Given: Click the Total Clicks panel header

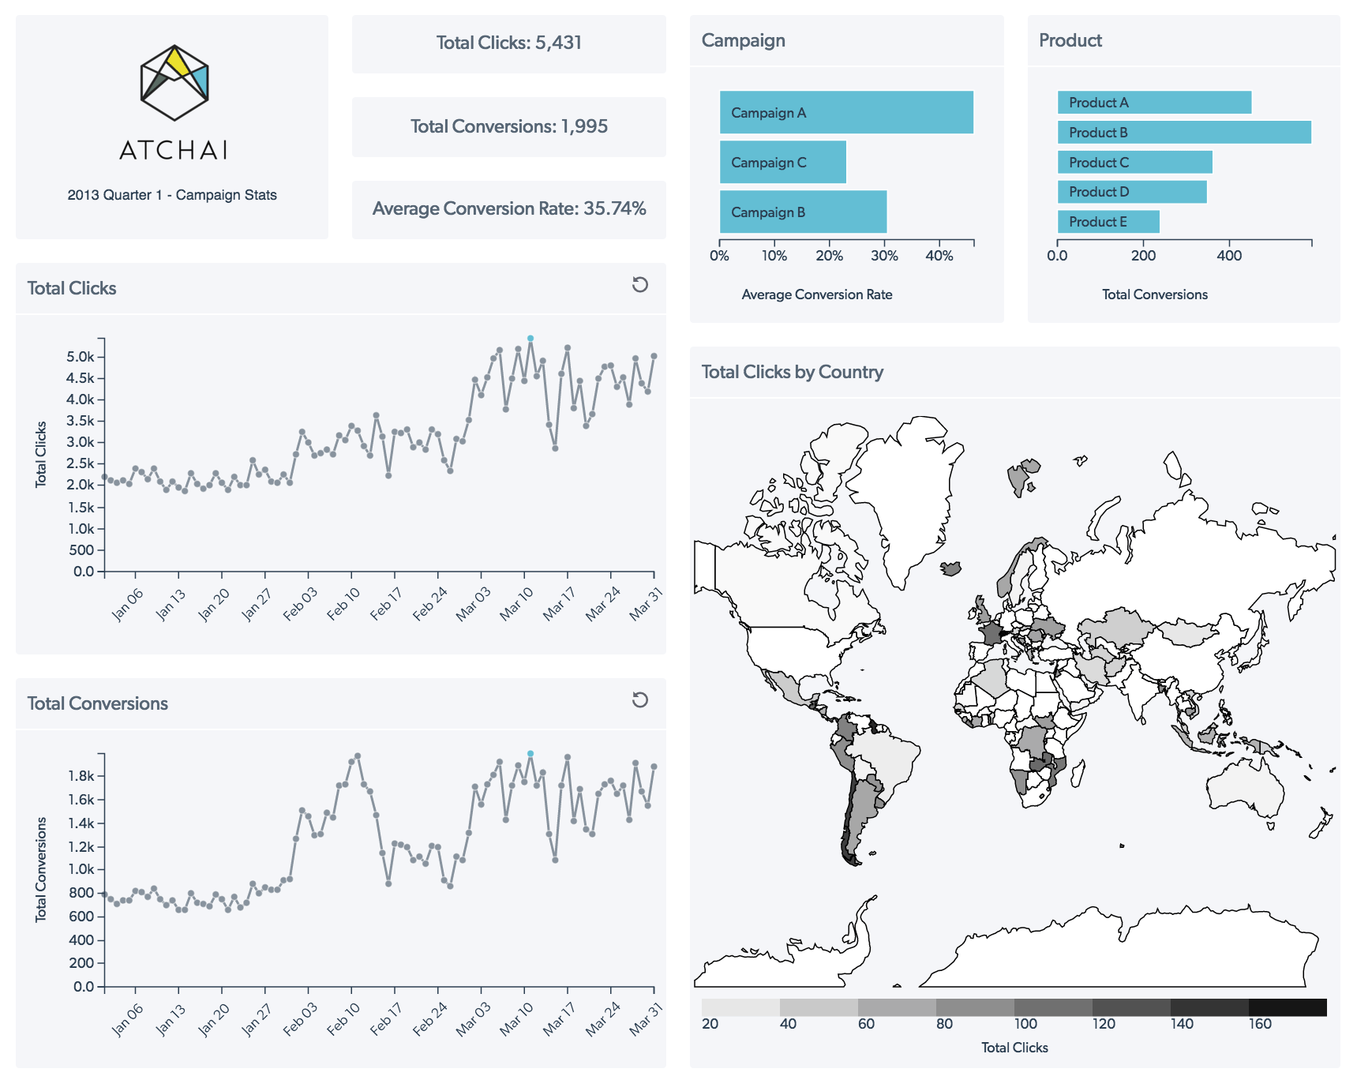Looking at the screenshot, I should click(72, 287).
